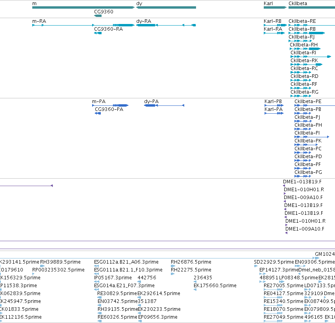Open the m-RA transcript label
Screen dimensions: 335x323
[39, 21]
